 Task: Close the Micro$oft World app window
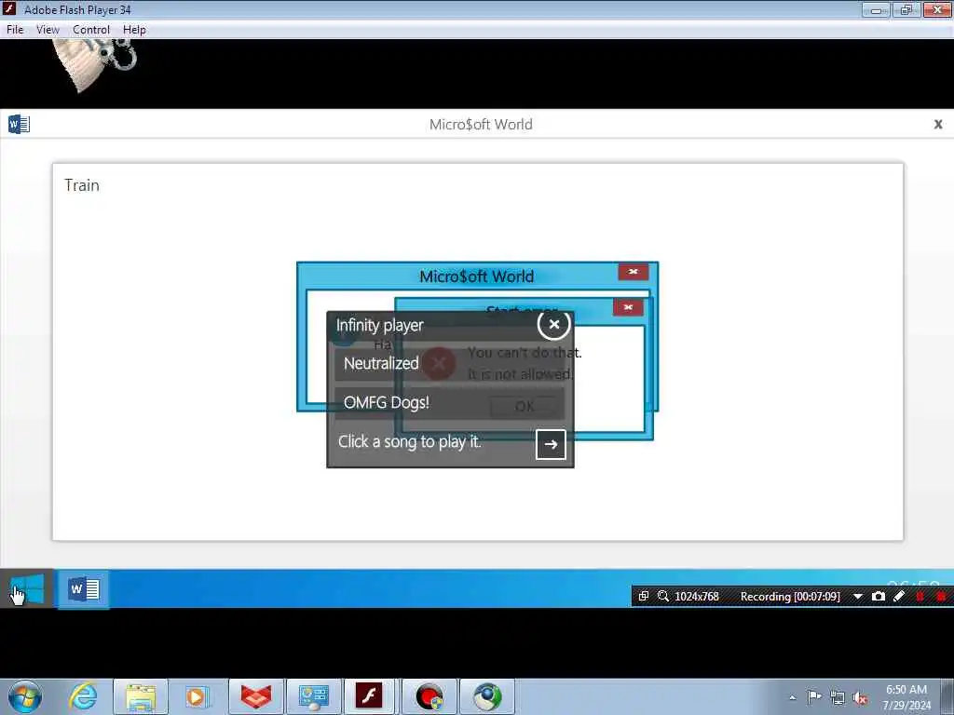point(938,124)
